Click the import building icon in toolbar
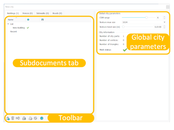 [x=24, y=118]
